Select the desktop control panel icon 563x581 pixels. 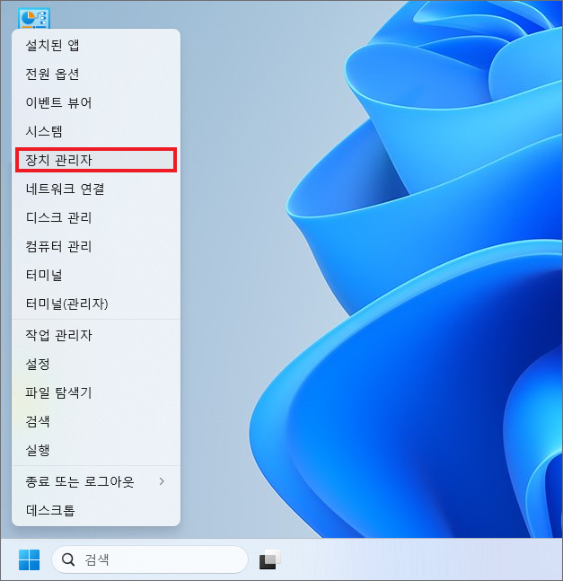pyautogui.click(x=34, y=19)
